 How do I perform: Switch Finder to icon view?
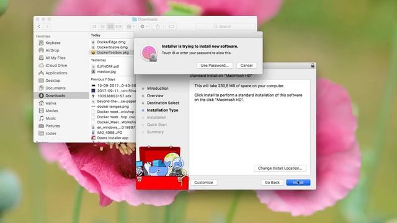click(94, 26)
